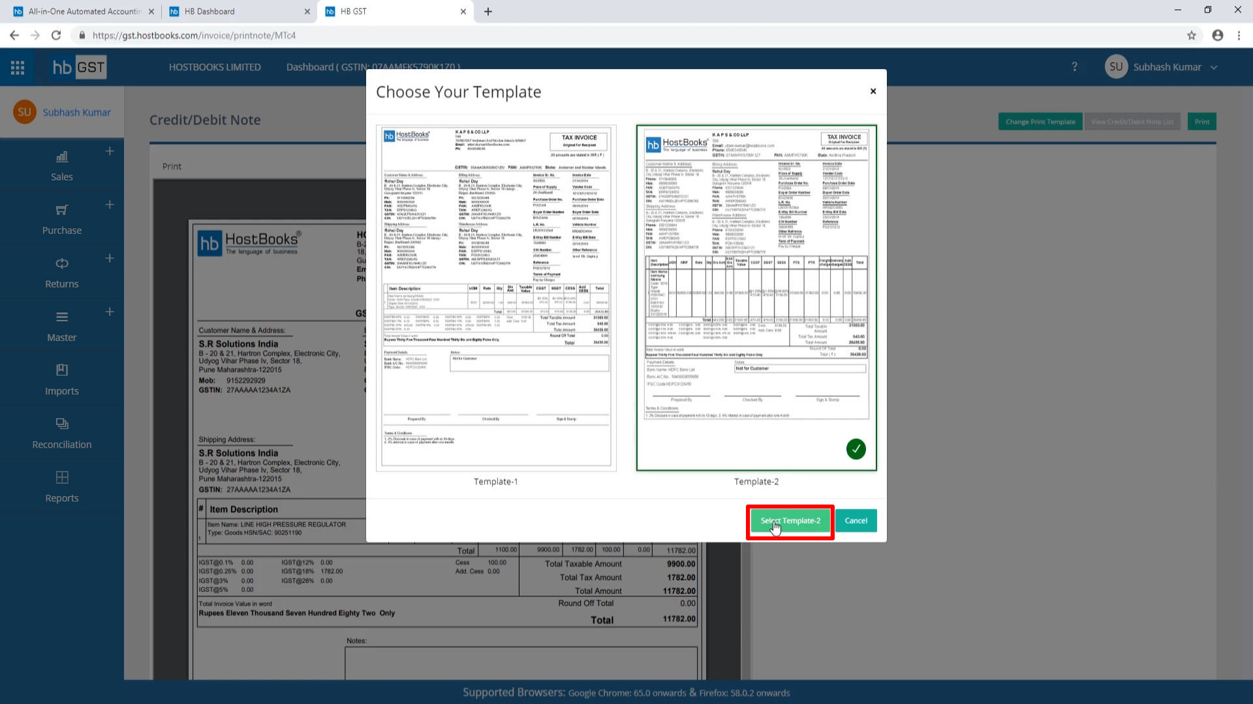Screen dimensions: 1253x704
Task: Click Subhash Kumar profile link in sidebar
Action: point(76,112)
